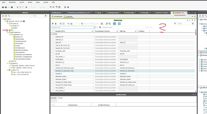Image resolution: width=207 pixels, height=114 pixels.
Task: Expand all tree nodes in ANLAGE panel
Action: pyautogui.click(x=3, y=16)
